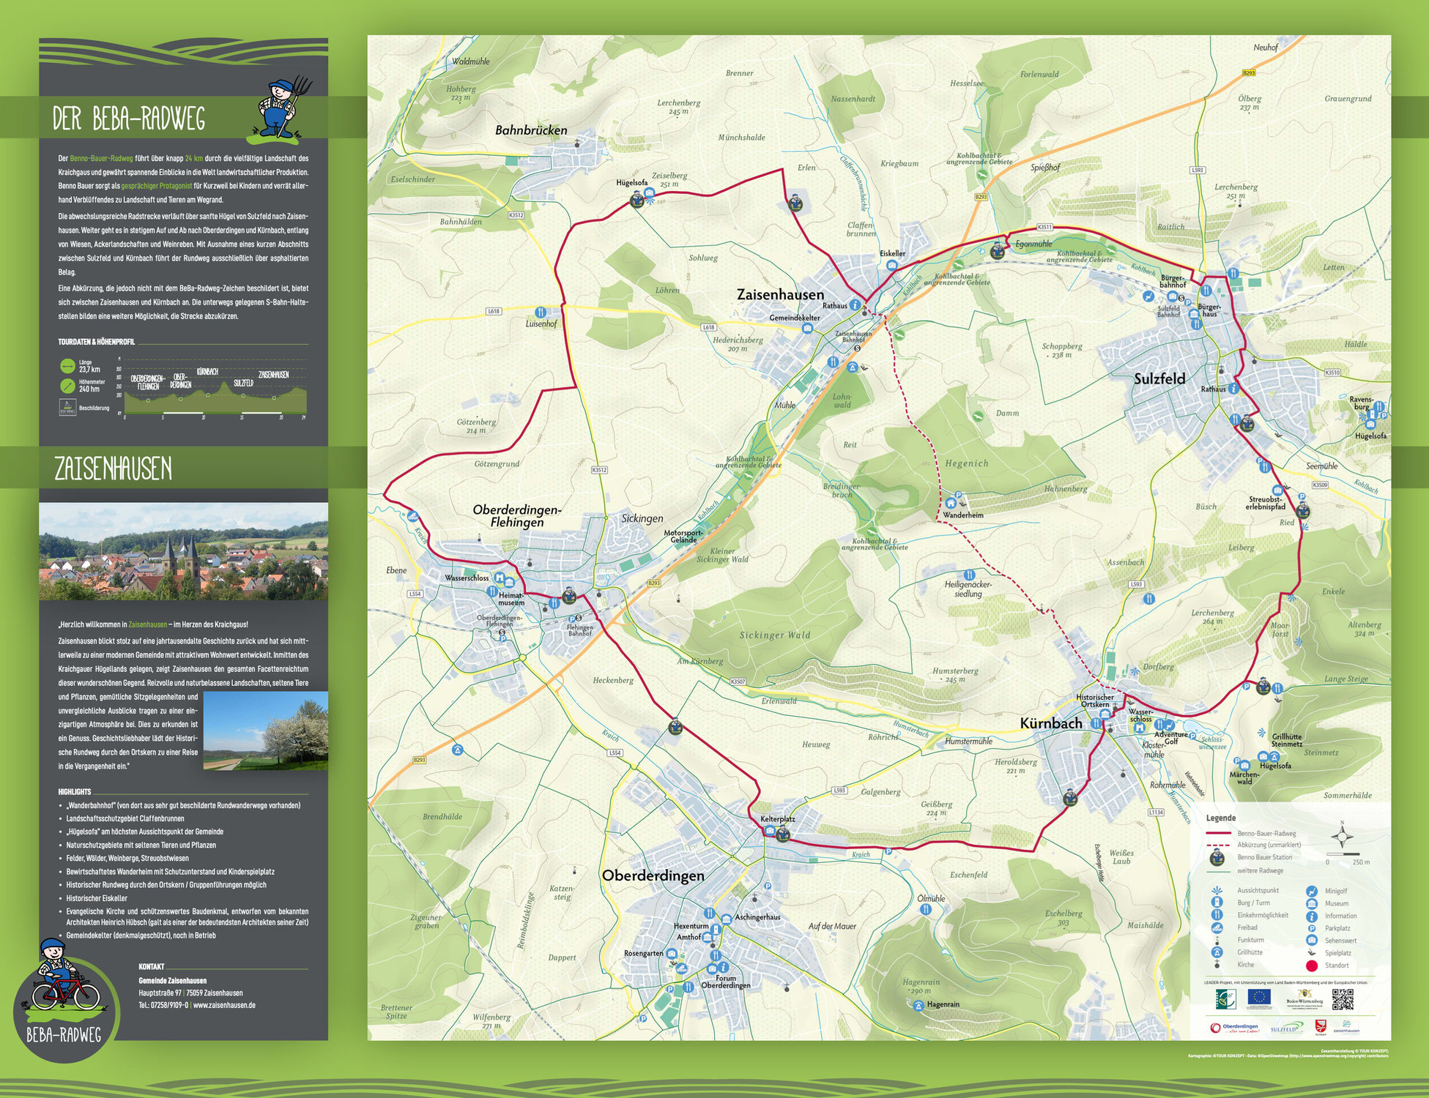Click the highlighted 'gesprächiger Protagonist' text
1429x1098 pixels.
(x=157, y=186)
